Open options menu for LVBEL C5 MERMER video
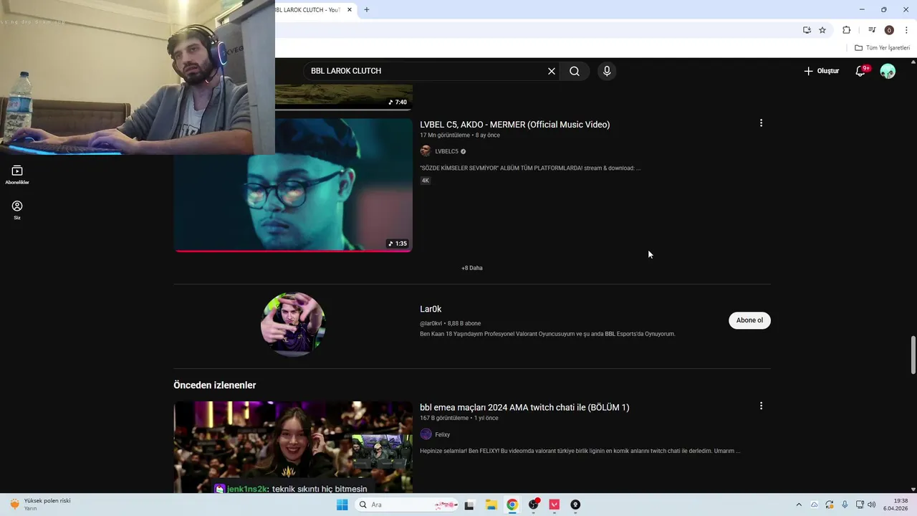Screen dimensions: 917x516 [x=761, y=123]
